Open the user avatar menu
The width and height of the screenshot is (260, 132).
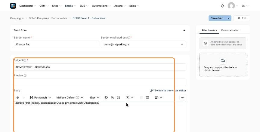click(231, 6)
